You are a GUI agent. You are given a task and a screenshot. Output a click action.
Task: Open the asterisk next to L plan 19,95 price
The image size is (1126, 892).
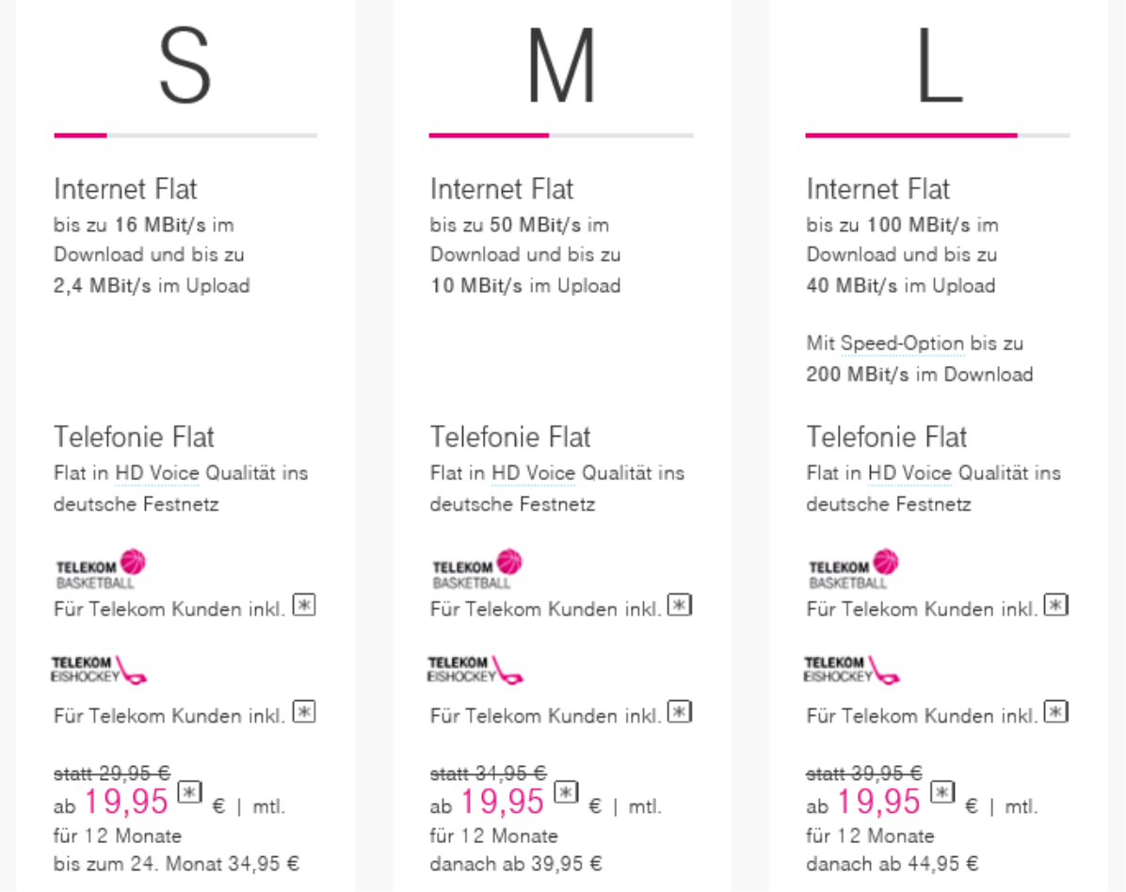(x=942, y=792)
